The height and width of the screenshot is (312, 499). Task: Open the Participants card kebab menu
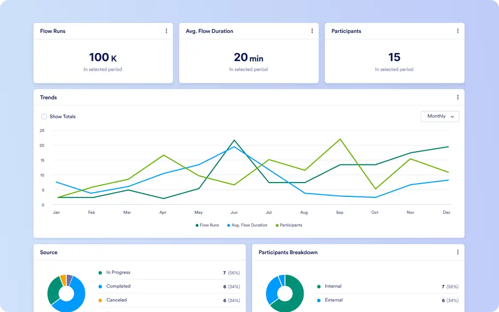coord(458,31)
